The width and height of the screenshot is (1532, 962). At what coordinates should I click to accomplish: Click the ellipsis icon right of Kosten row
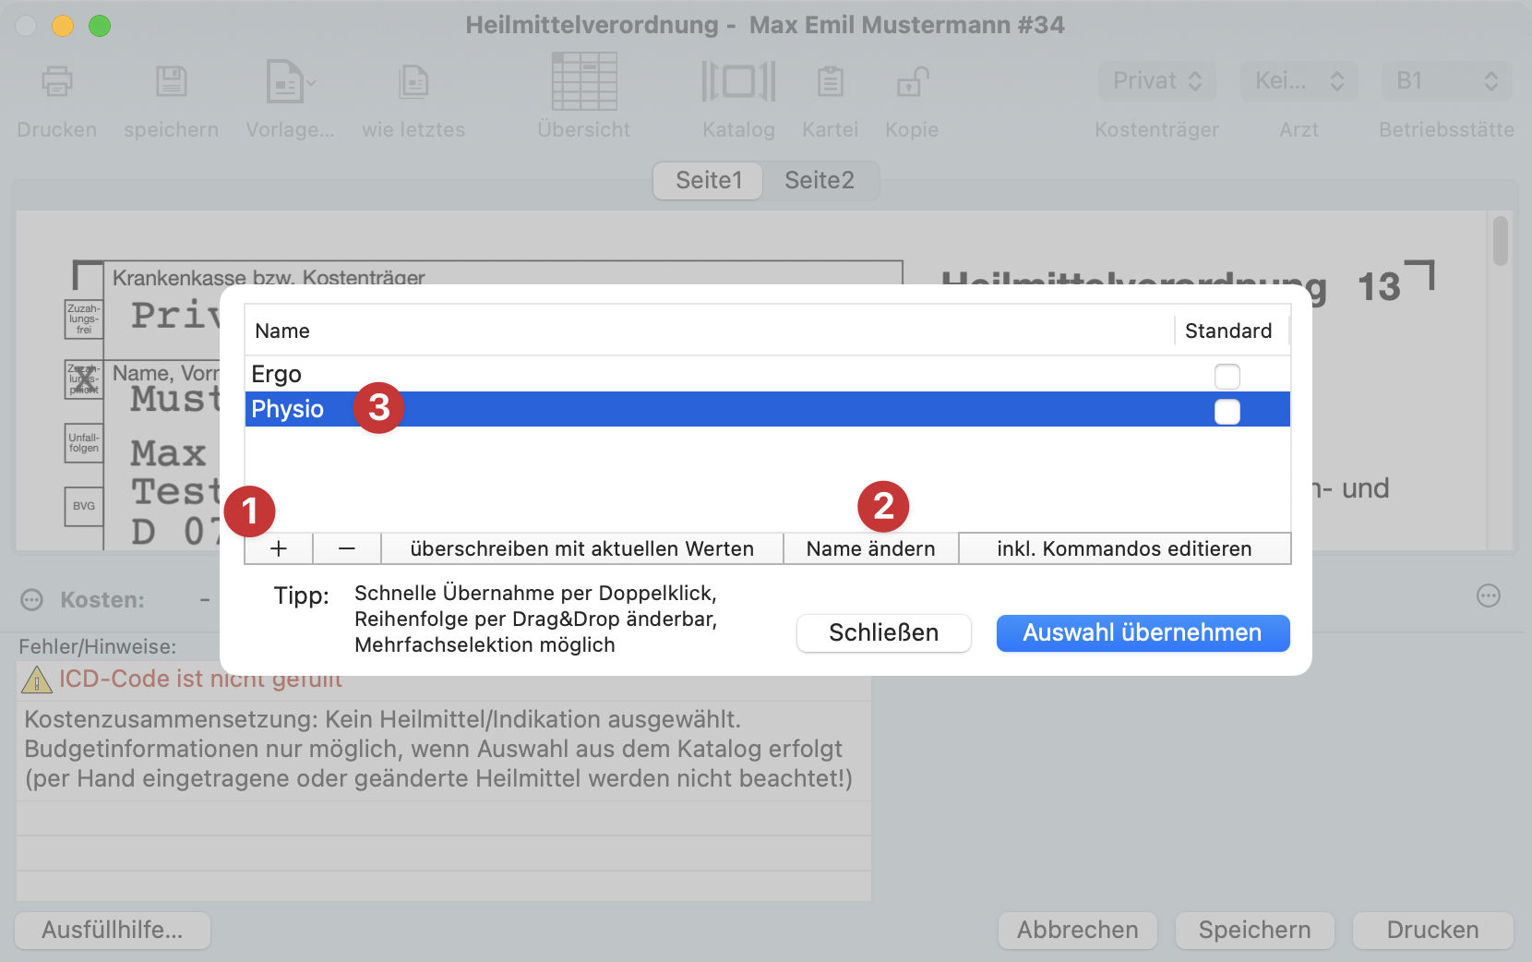[1489, 596]
